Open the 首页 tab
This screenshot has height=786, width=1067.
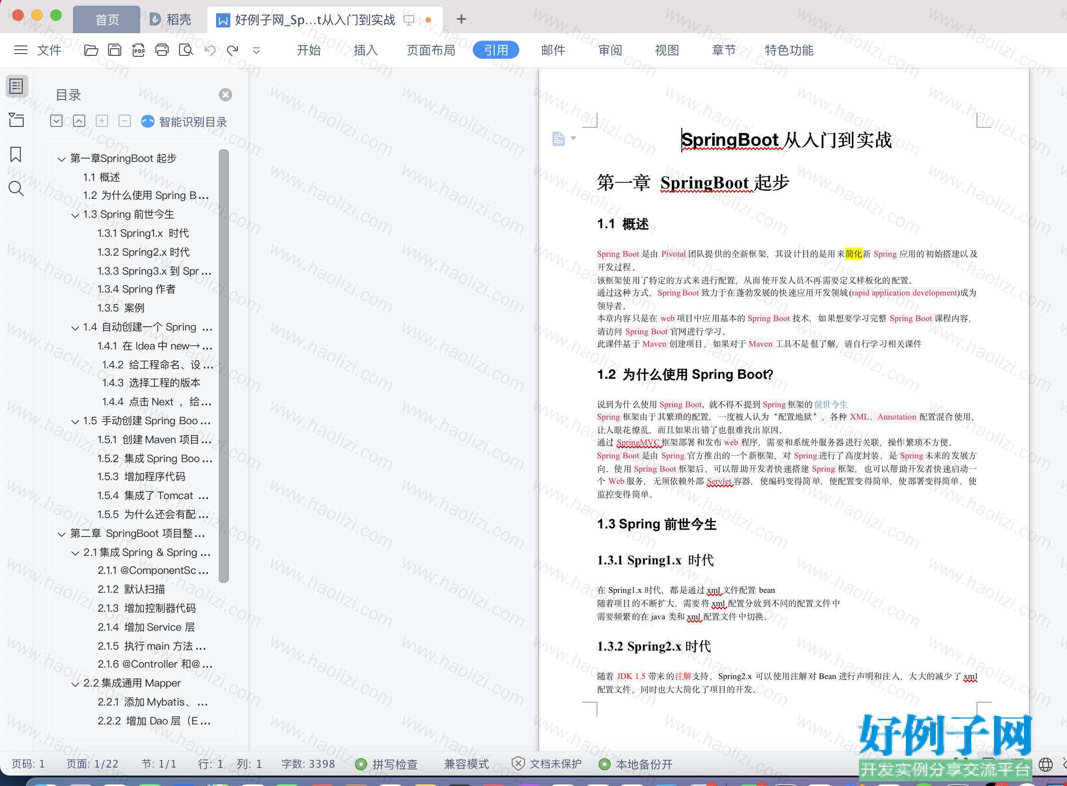[x=107, y=19]
